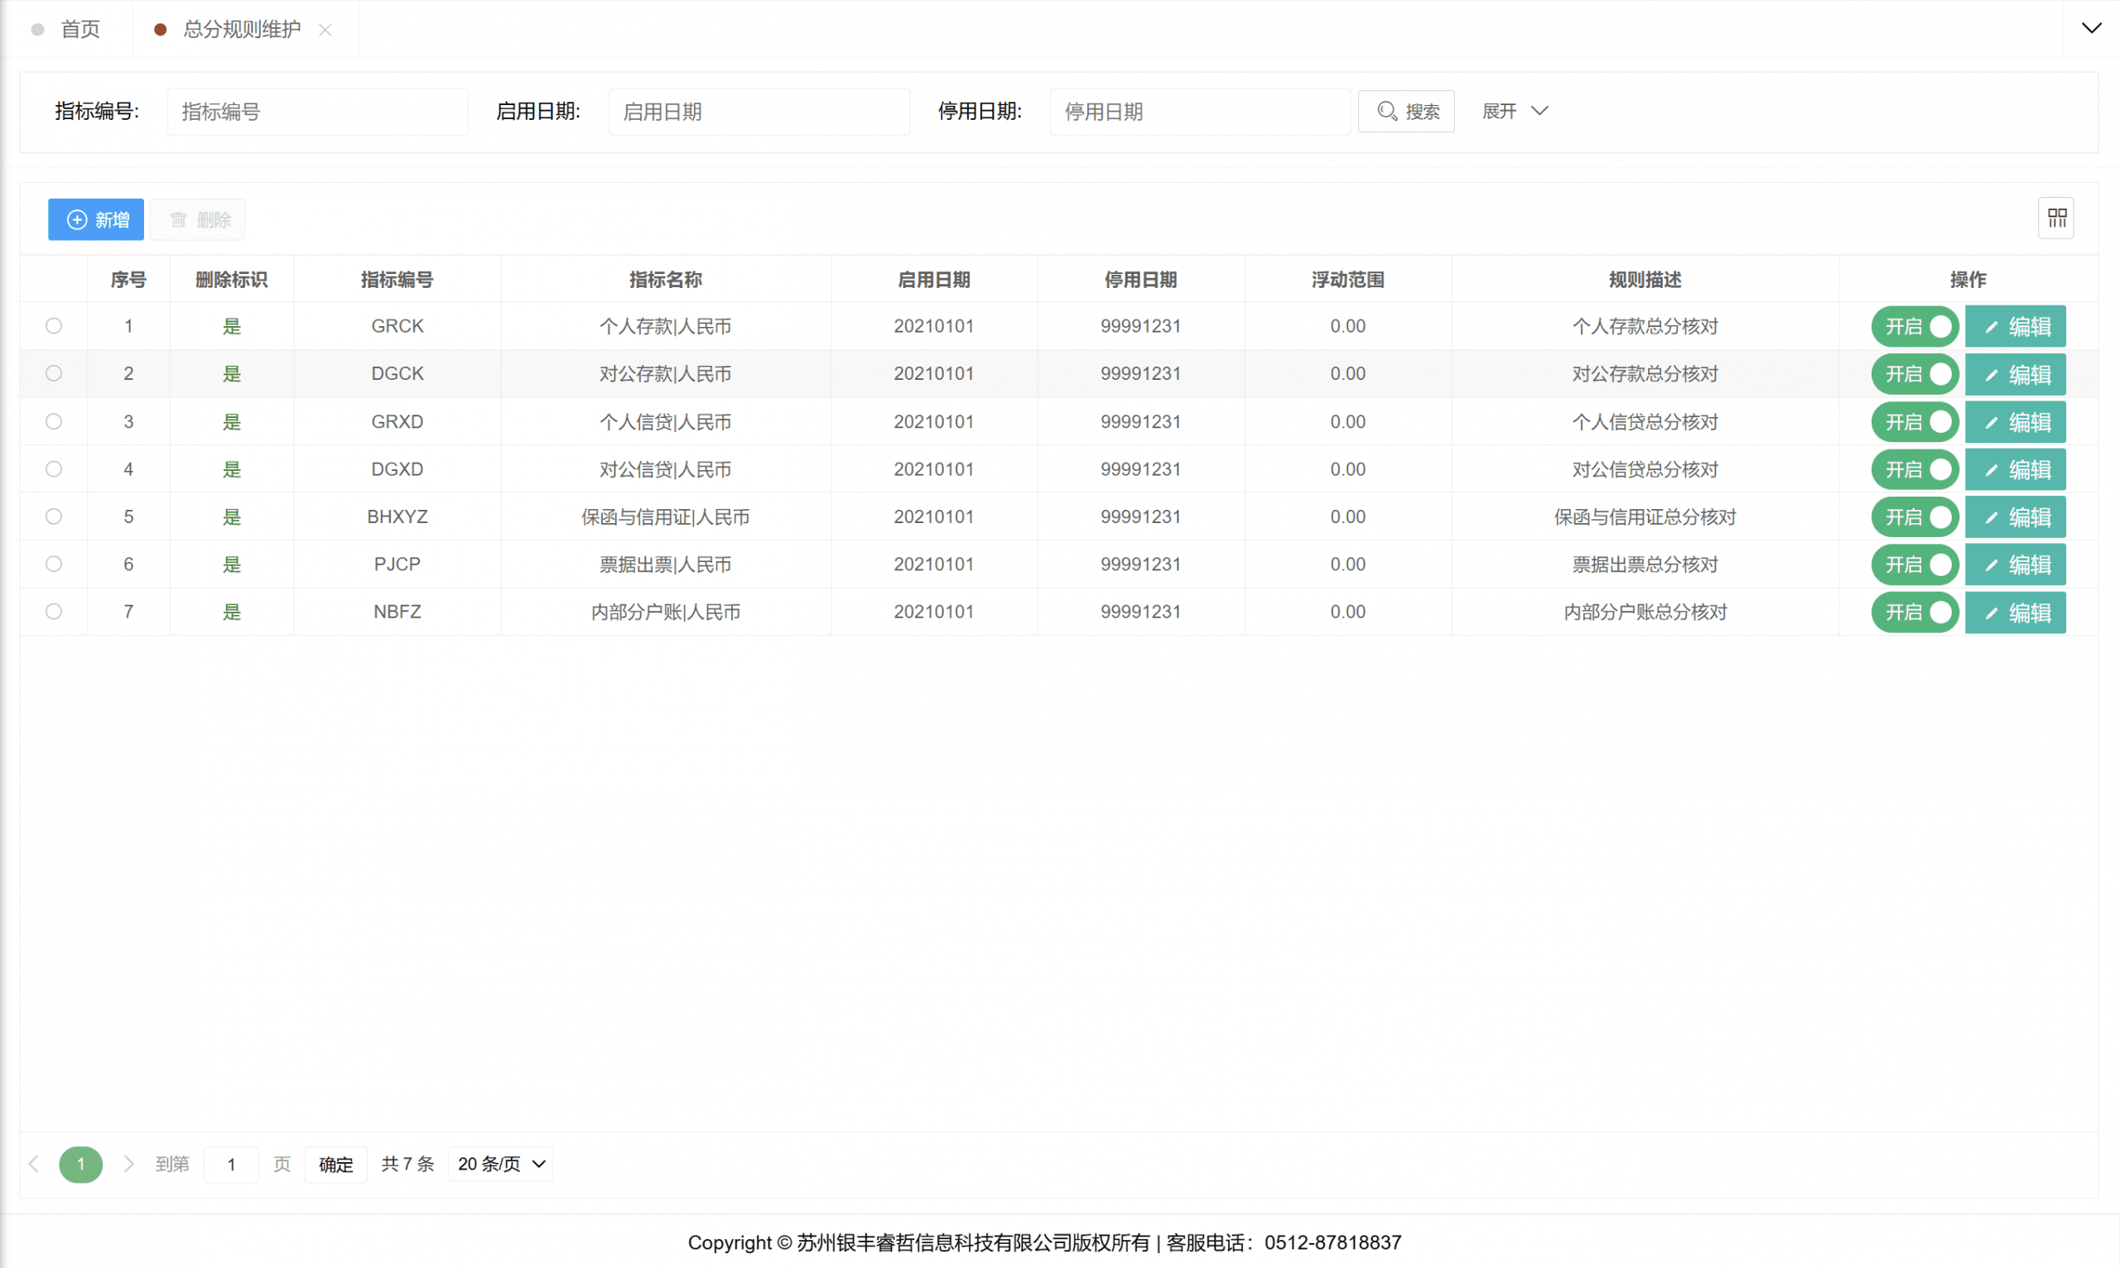
Task: Click the disabled 删除 trash button
Action: tap(198, 219)
